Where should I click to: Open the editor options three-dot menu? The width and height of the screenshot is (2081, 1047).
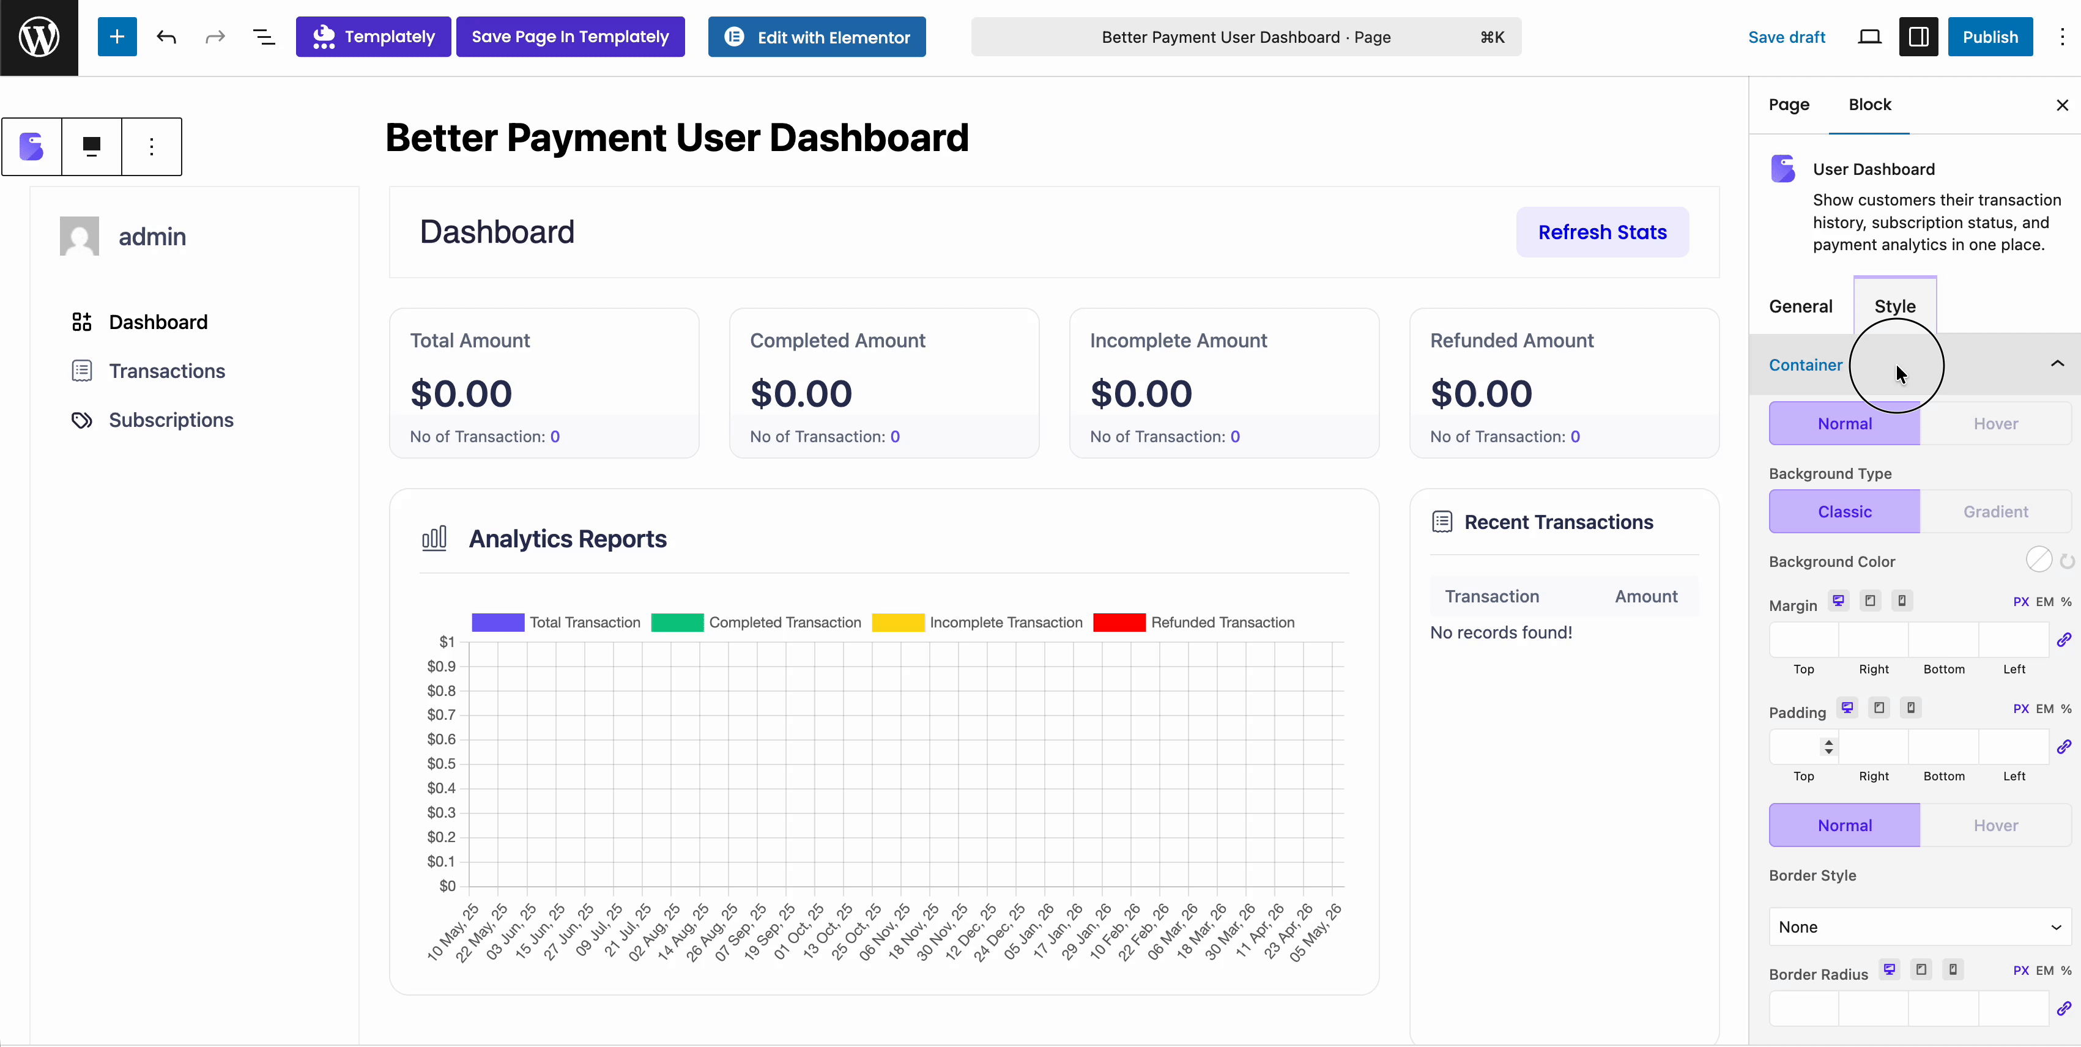(x=2061, y=37)
